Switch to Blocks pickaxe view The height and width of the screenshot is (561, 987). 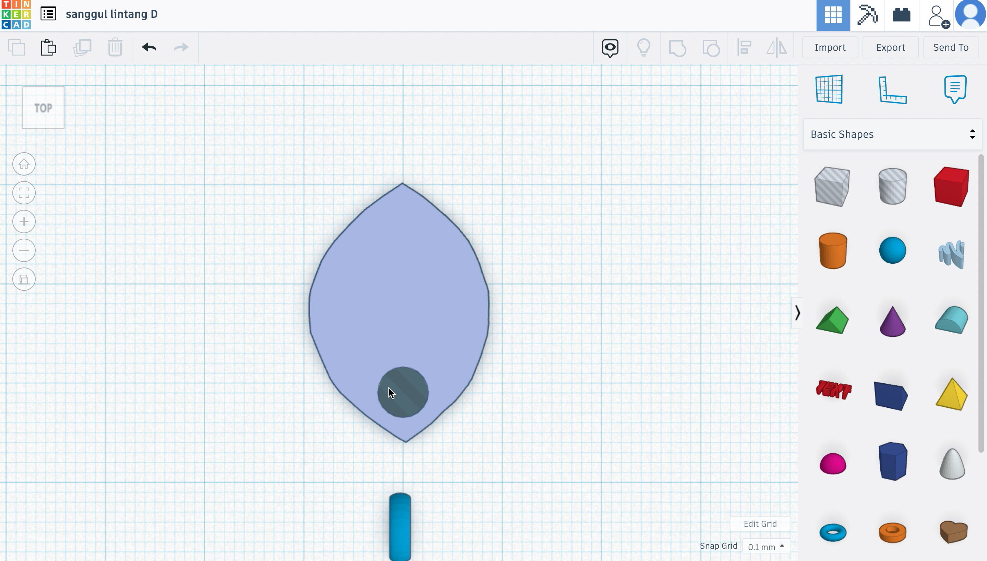coord(867,15)
